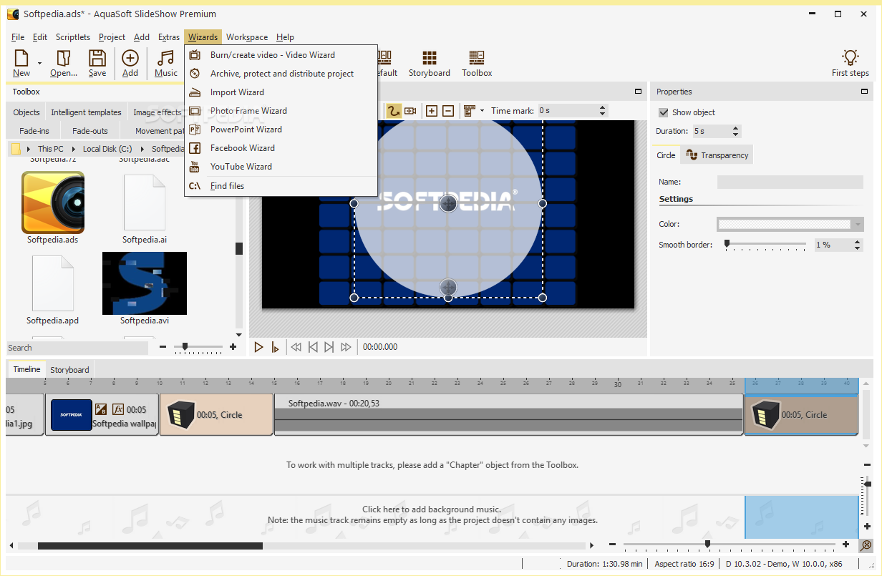Toggle the motion path icon in preview toolbar
The width and height of the screenshot is (882, 576).
(x=394, y=111)
